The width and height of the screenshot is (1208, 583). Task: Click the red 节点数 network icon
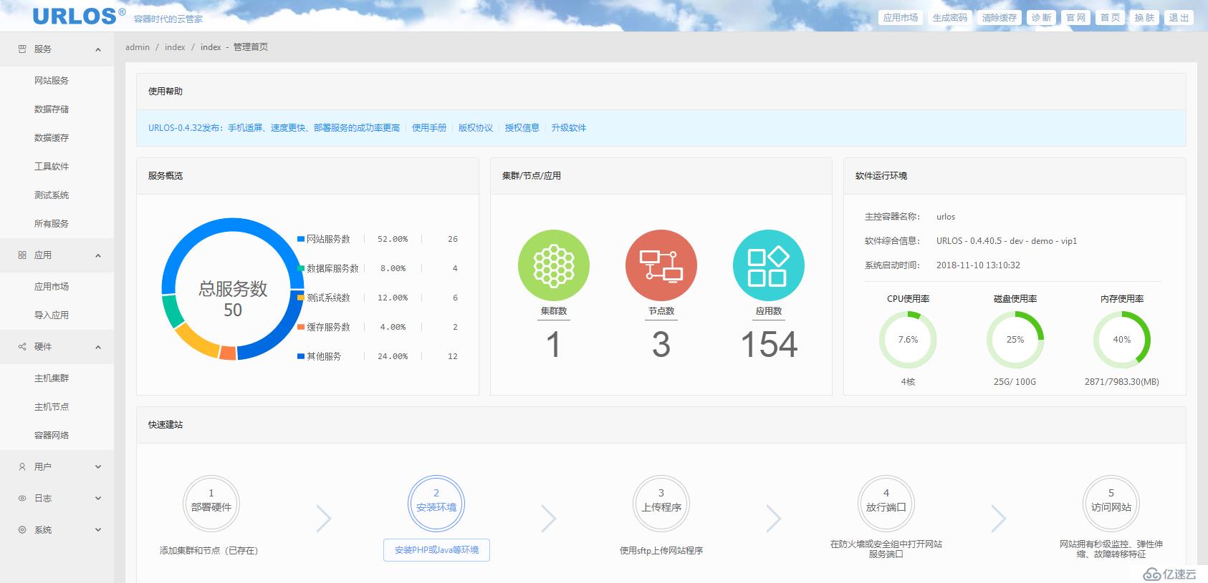click(x=661, y=265)
